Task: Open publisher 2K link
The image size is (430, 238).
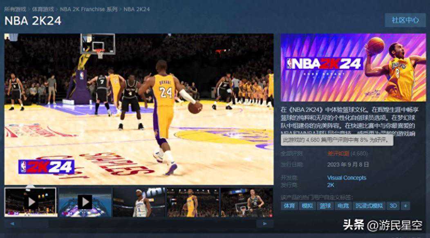Action: 331,185
